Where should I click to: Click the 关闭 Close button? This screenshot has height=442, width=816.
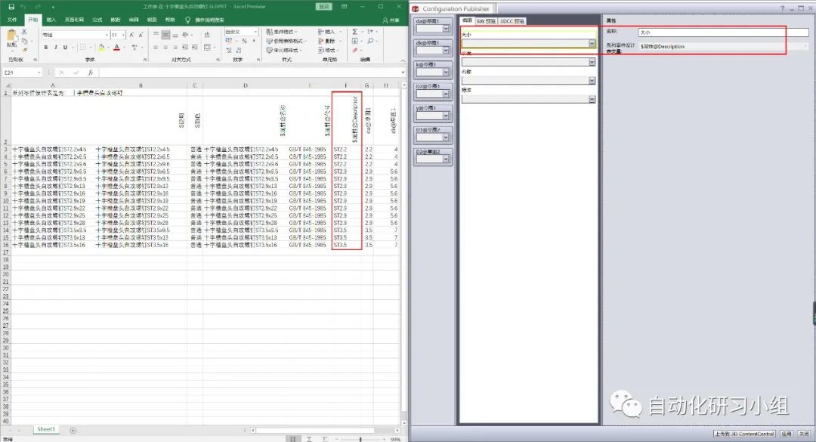805,434
